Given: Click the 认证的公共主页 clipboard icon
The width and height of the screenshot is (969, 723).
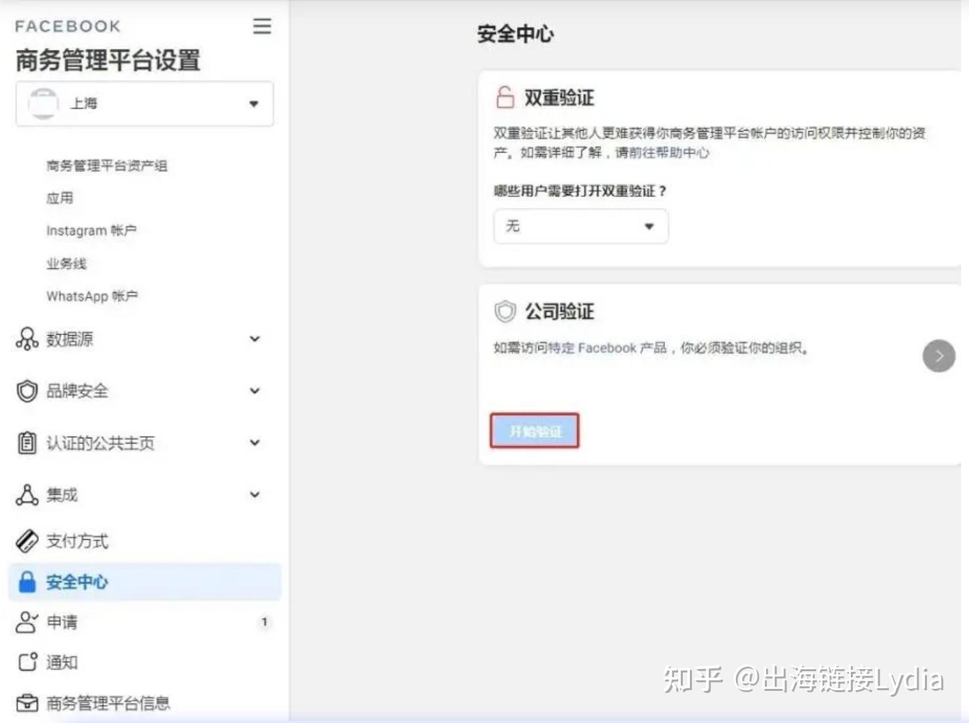Looking at the screenshot, I should pos(26,443).
